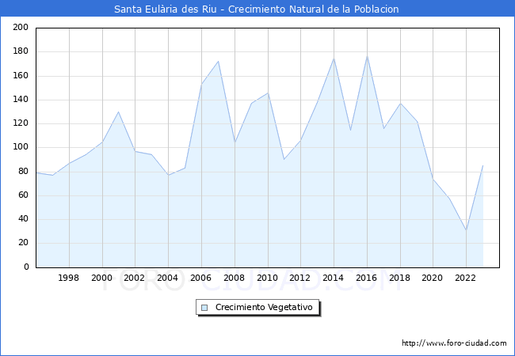
Task: Click the 2022 lowest data point
Action: click(466, 230)
